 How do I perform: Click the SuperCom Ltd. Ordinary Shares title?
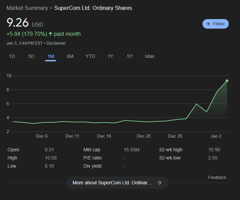[93, 8]
